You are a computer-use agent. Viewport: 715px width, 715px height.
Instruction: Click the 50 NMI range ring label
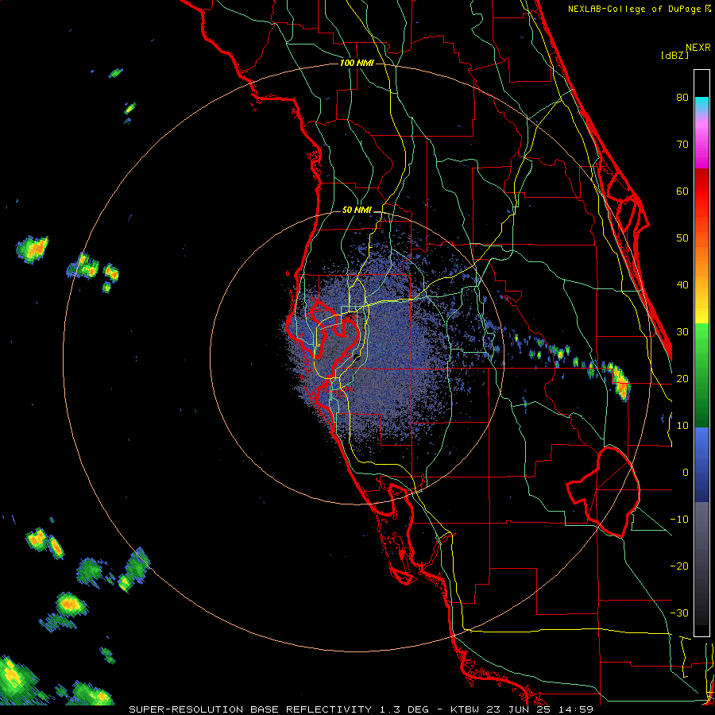[x=357, y=211]
